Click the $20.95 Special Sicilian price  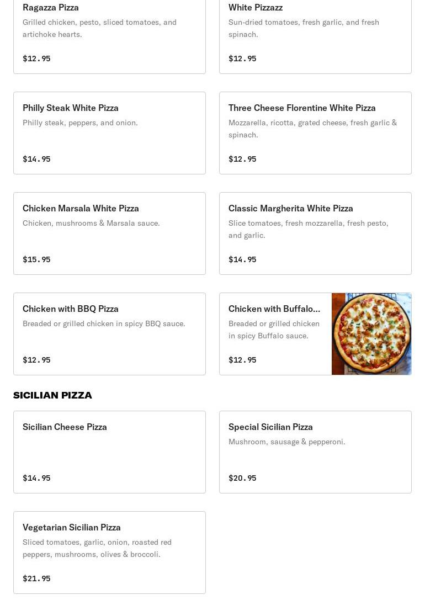(x=242, y=478)
